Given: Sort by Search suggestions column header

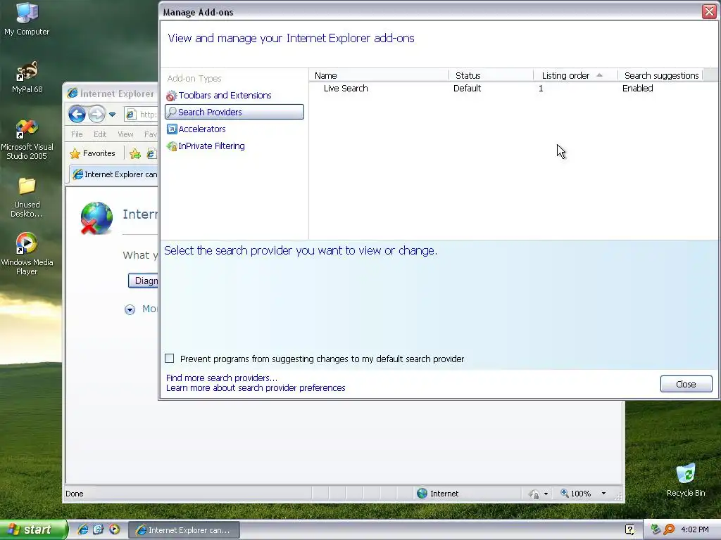Looking at the screenshot, I should 661,75.
